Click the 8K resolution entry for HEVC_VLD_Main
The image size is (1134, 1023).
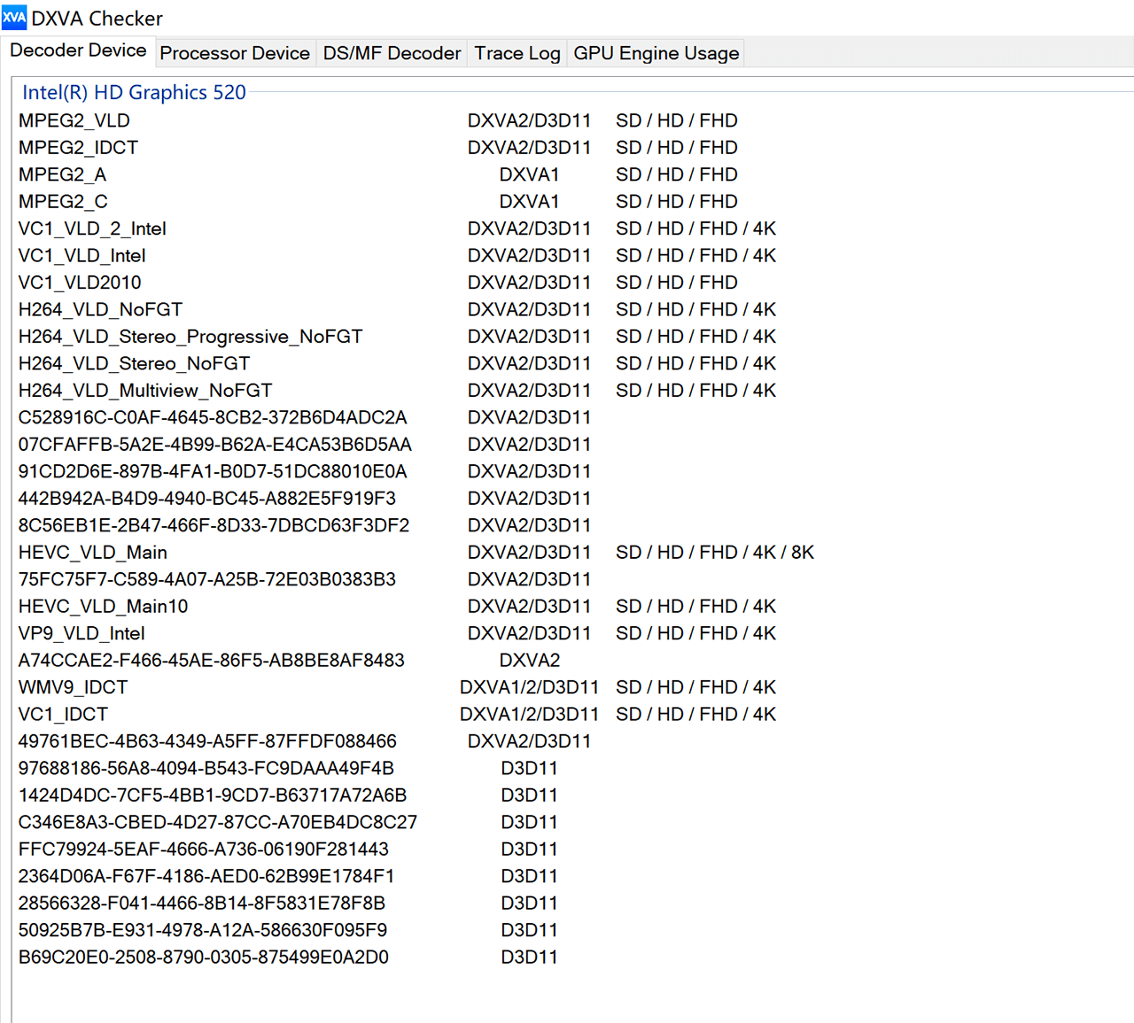803,553
